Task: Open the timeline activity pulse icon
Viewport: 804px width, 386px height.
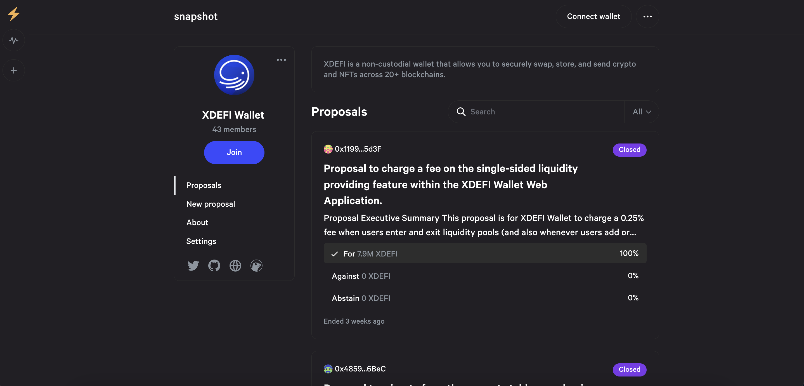Action: [x=14, y=40]
